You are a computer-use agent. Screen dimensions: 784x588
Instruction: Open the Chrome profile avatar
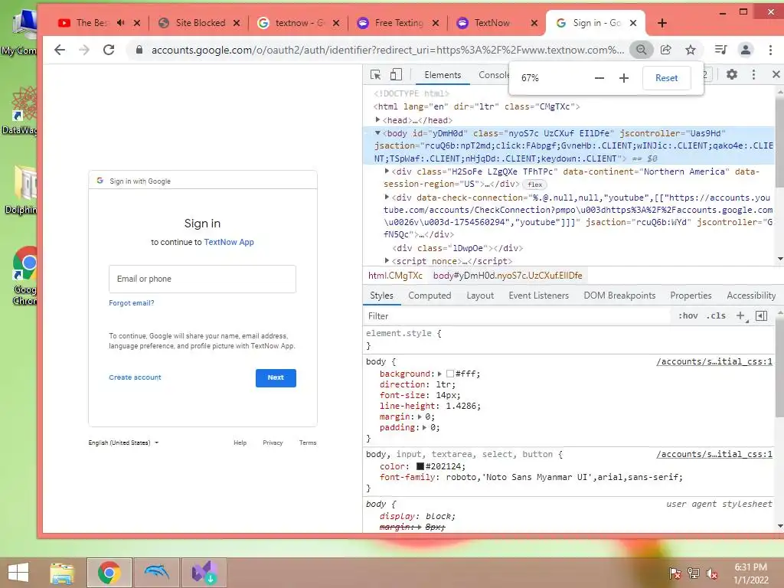click(x=746, y=50)
